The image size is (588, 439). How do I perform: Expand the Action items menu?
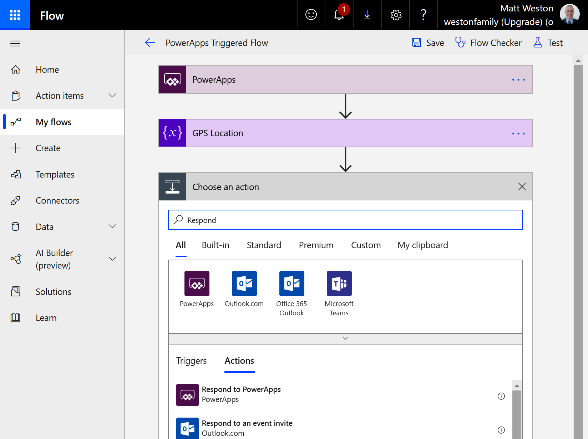pyautogui.click(x=112, y=96)
